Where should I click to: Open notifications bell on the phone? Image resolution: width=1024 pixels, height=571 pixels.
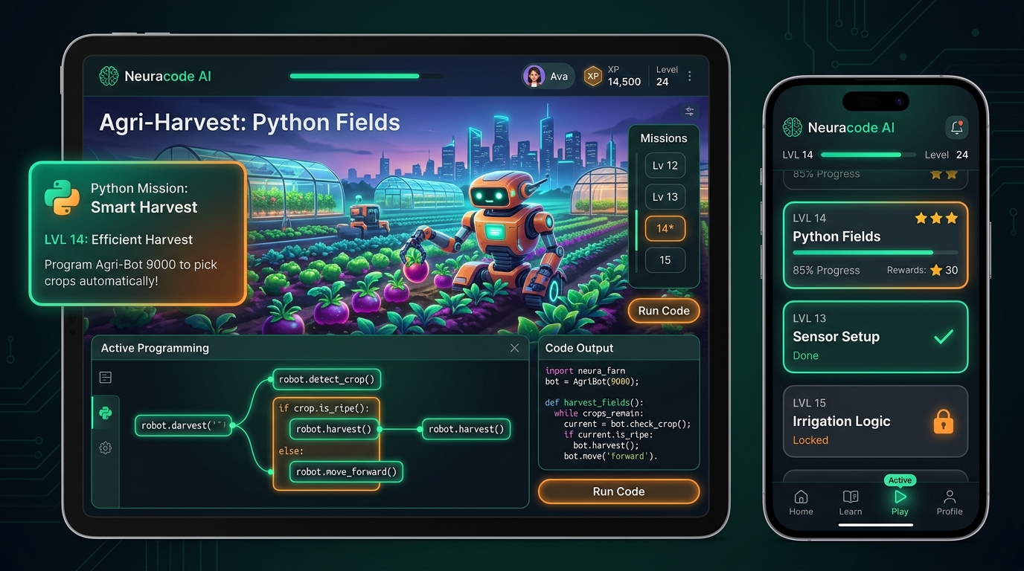957,127
